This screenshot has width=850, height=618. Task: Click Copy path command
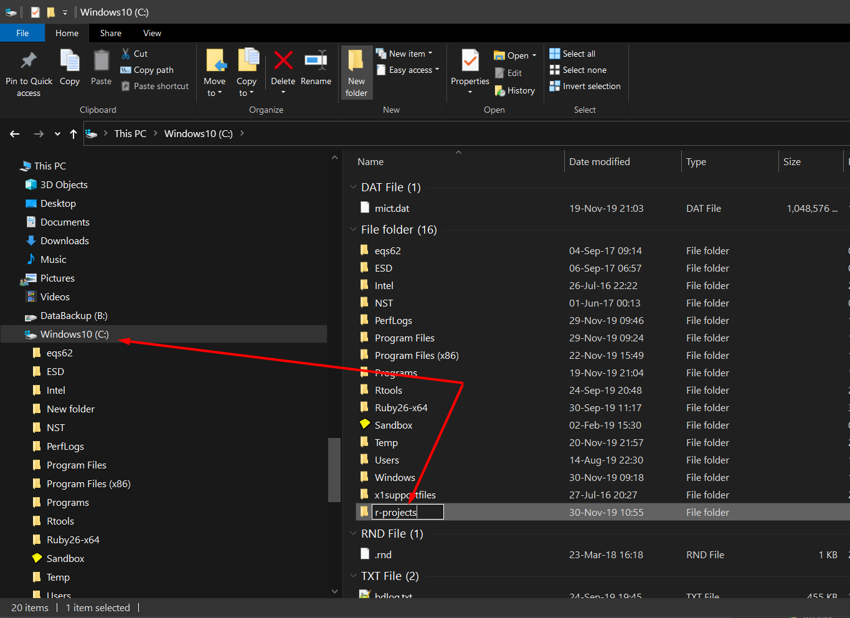tap(147, 70)
